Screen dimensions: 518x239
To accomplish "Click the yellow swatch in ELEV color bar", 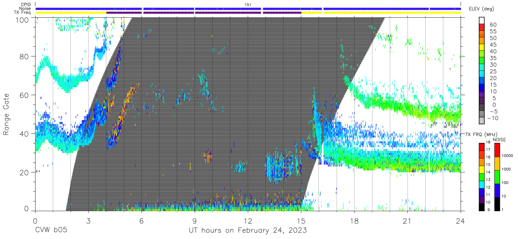I will pos(482,48).
